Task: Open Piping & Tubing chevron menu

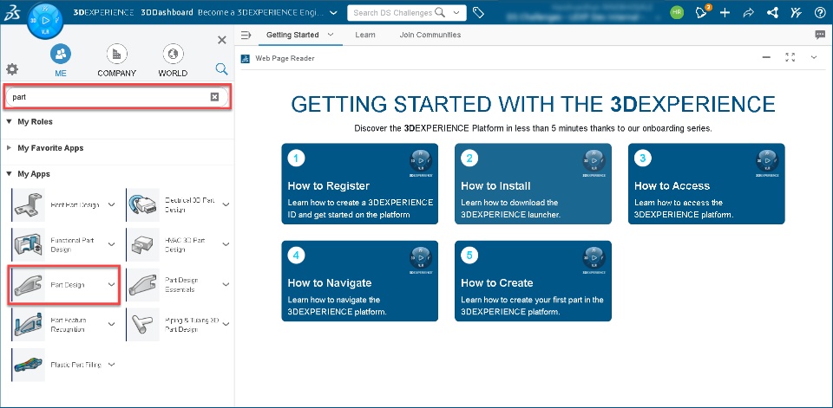Action: [x=226, y=324]
